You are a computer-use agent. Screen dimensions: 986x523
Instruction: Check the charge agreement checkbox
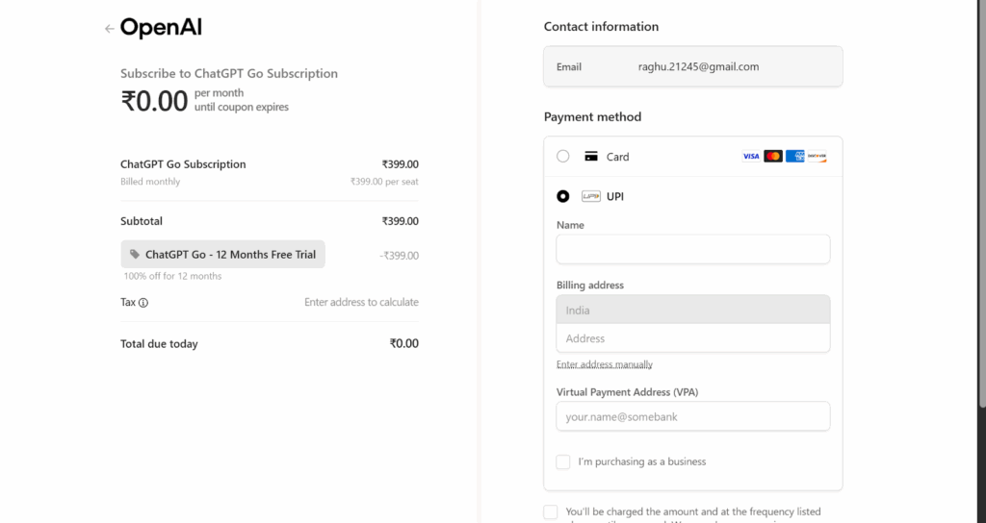[550, 511]
